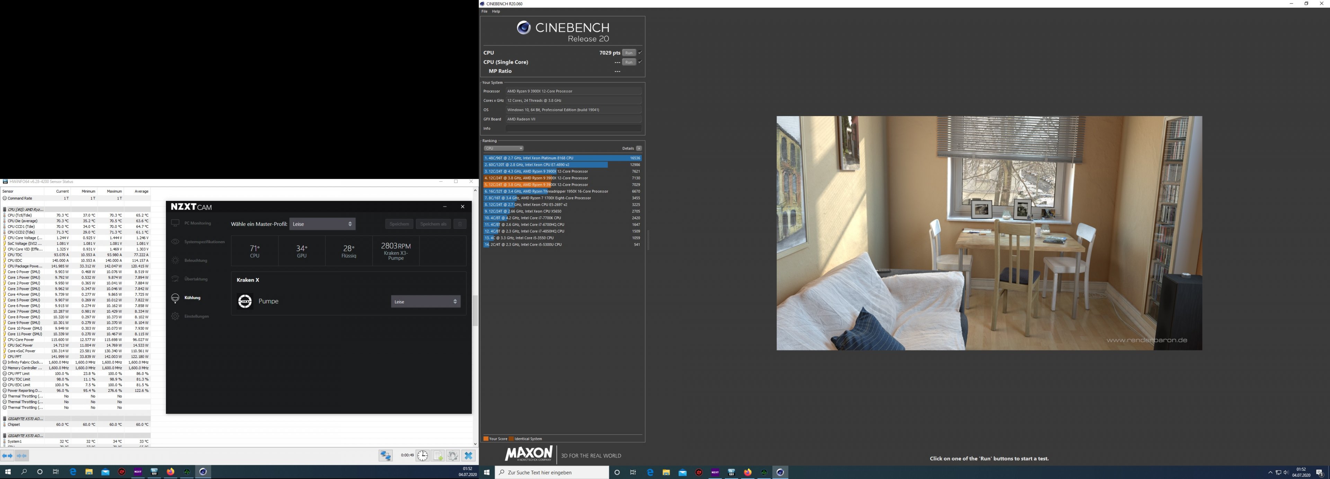Image resolution: width=1330 pixels, height=479 pixels.
Task: Open the Cinebench Help menu
Action: tap(496, 11)
